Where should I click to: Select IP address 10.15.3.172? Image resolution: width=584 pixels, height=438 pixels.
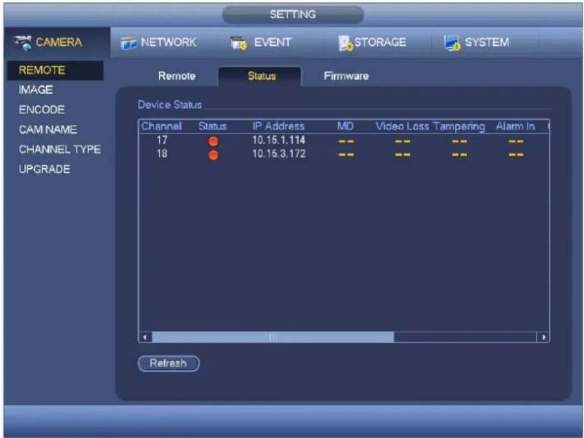[279, 154]
